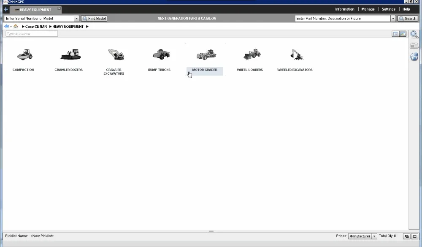Image resolution: width=422 pixels, height=247 pixels.
Task: Click the overlapping-windows picklist panel button
Action: tap(407, 236)
